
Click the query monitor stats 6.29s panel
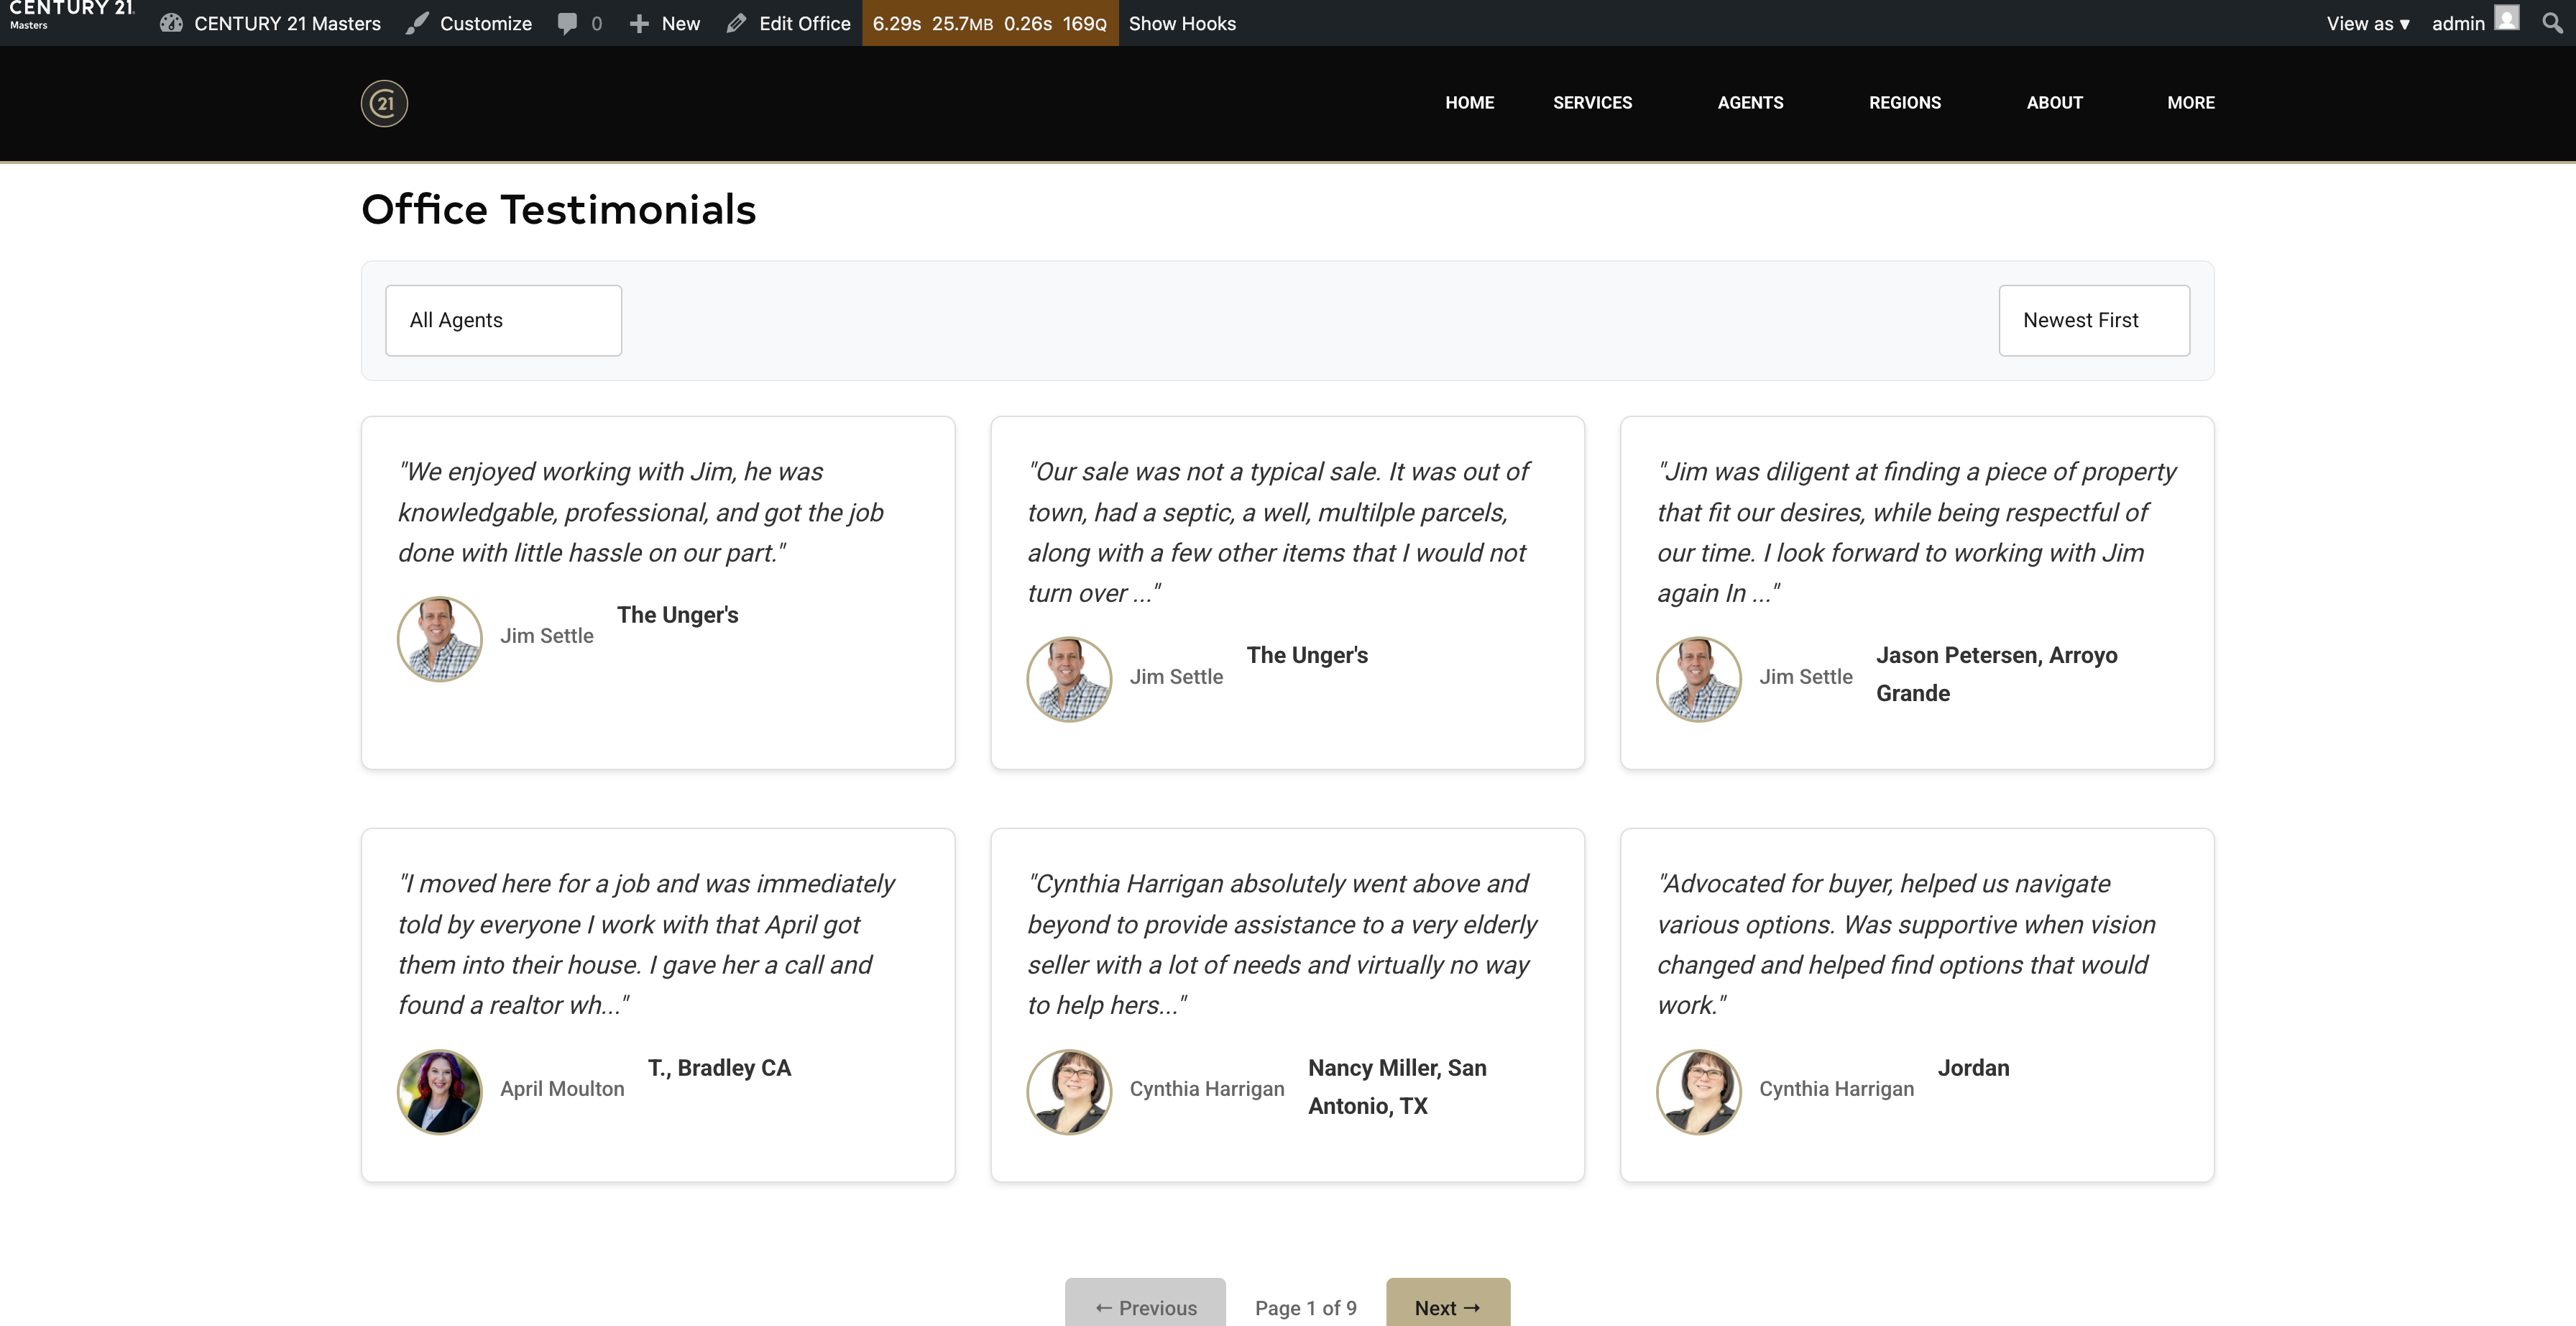[989, 23]
